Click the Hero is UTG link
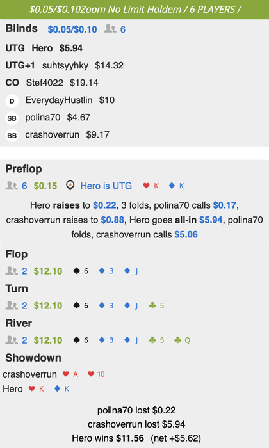Screen dimensions: 269x448 [x=106, y=186]
